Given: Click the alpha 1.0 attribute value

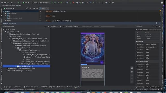Looking at the screenshot, I should pos(147,78).
